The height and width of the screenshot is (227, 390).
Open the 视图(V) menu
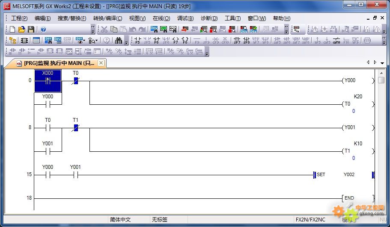point(137,18)
